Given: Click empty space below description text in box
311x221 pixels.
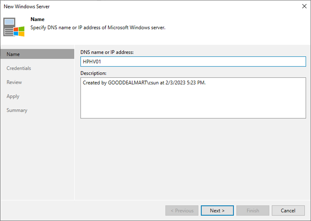Looking at the screenshot, I should pos(193,103).
